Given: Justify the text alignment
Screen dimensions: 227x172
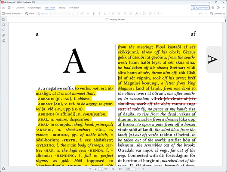Looking at the screenshot, I should coord(131,14).
